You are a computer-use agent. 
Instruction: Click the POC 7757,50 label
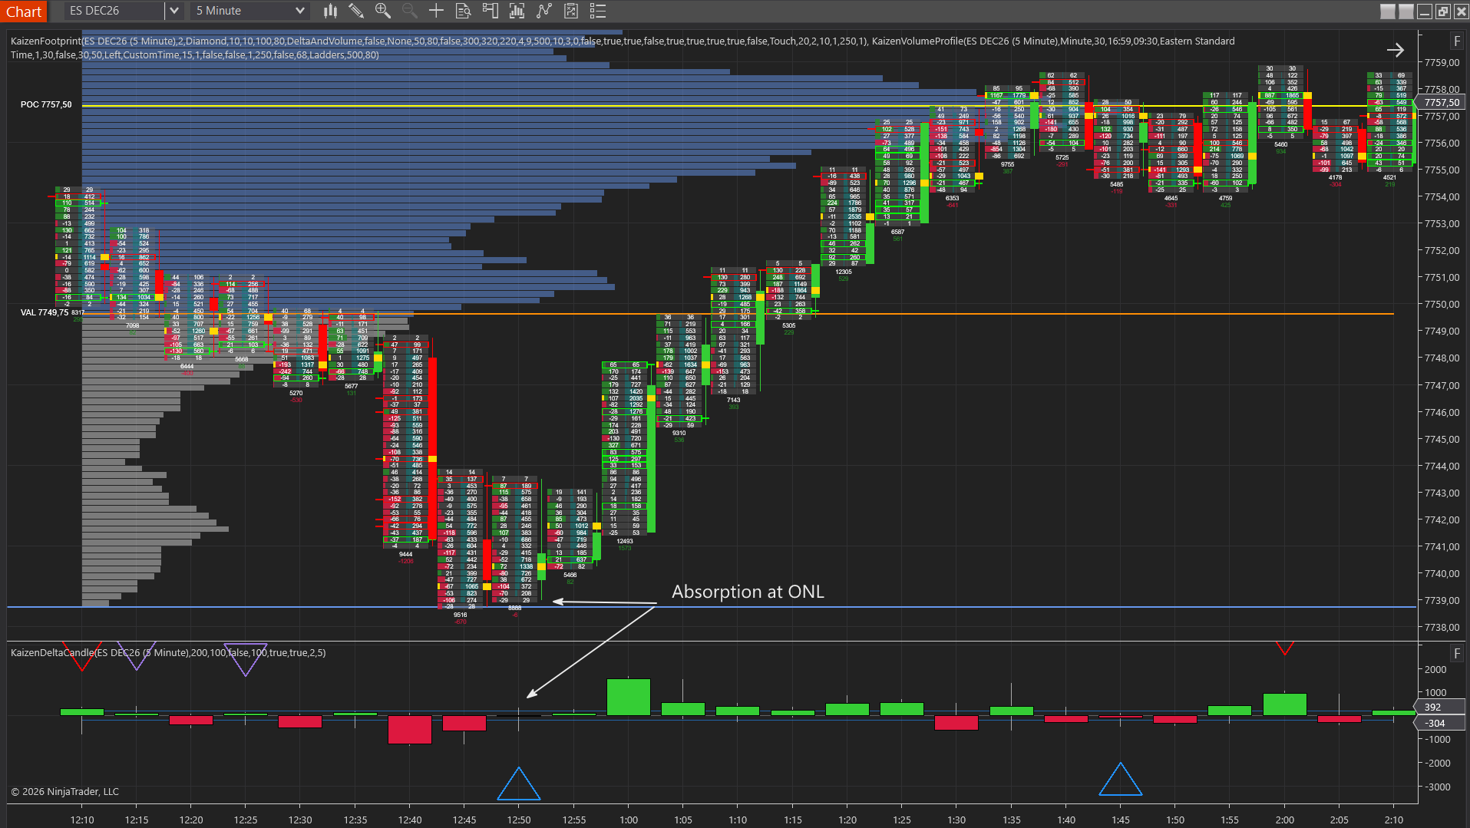[46, 104]
